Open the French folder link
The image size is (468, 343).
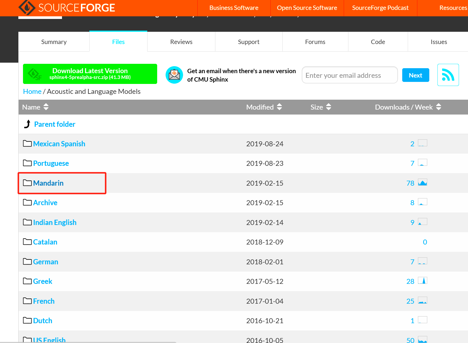tap(44, 301)
